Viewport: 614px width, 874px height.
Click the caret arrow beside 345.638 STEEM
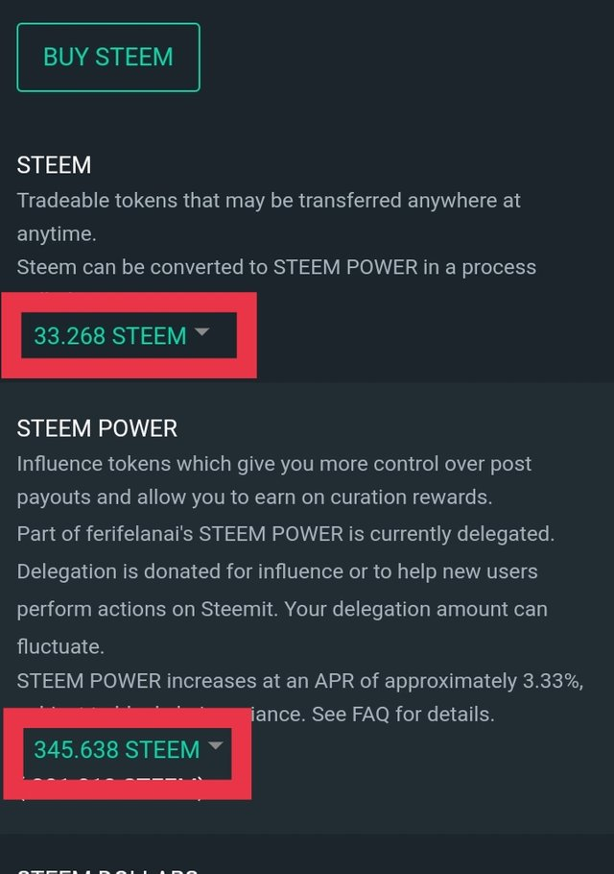tap(215, 745)
